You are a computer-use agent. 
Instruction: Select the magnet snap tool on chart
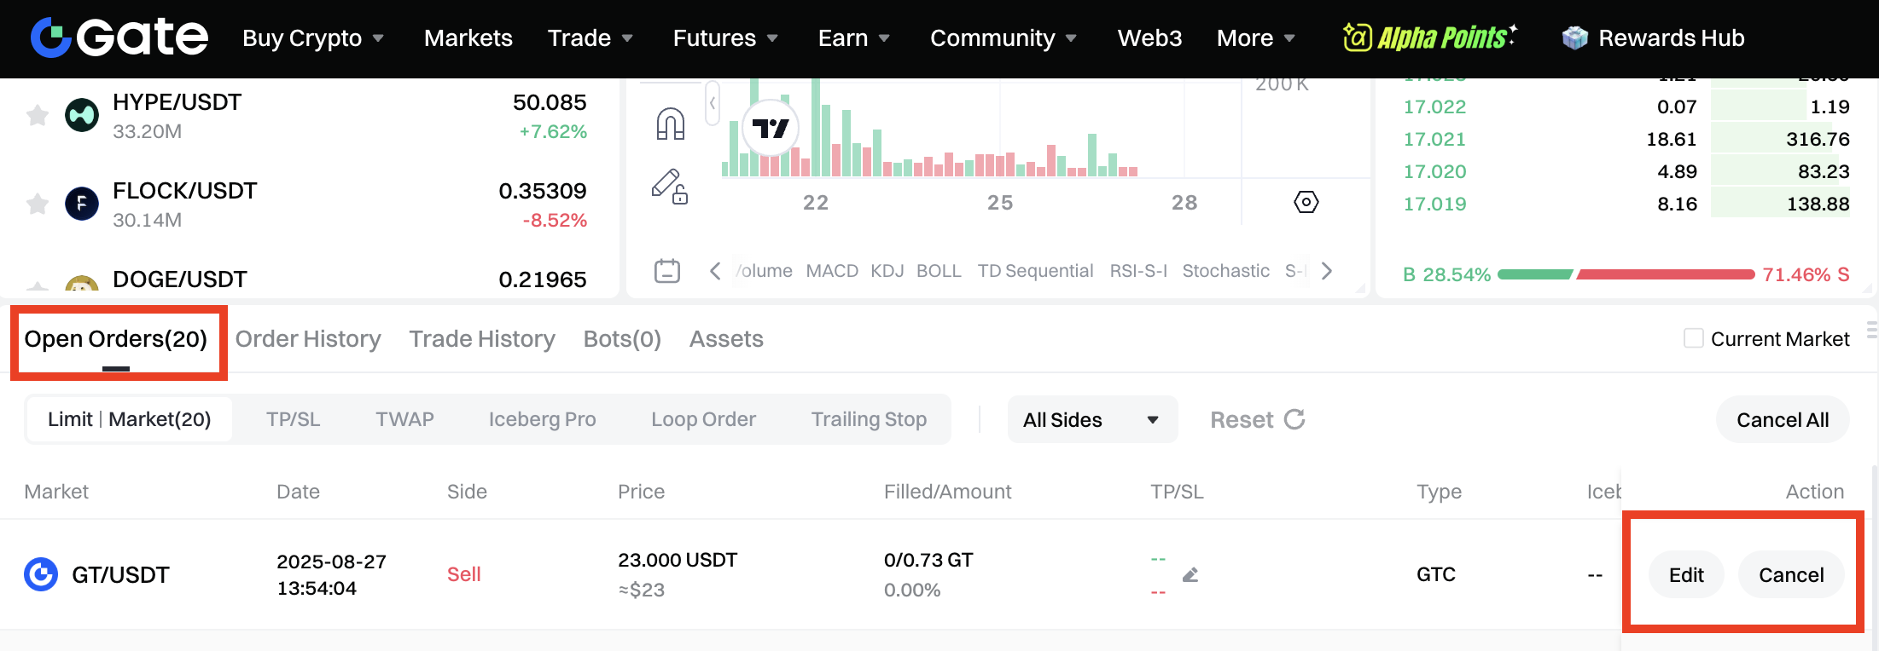click(x=670, y=124)
